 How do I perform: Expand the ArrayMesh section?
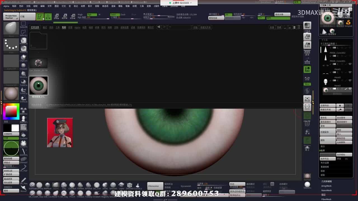[x=326, y=186]
